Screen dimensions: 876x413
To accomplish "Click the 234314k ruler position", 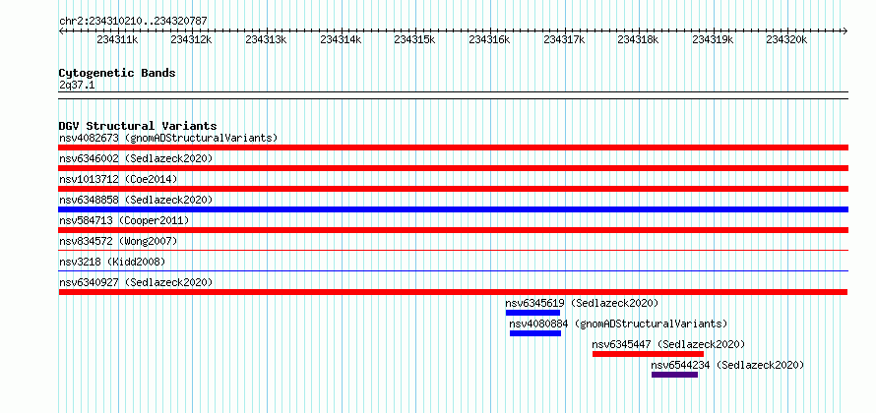I will pyautogui.click(x=341, y=39).
